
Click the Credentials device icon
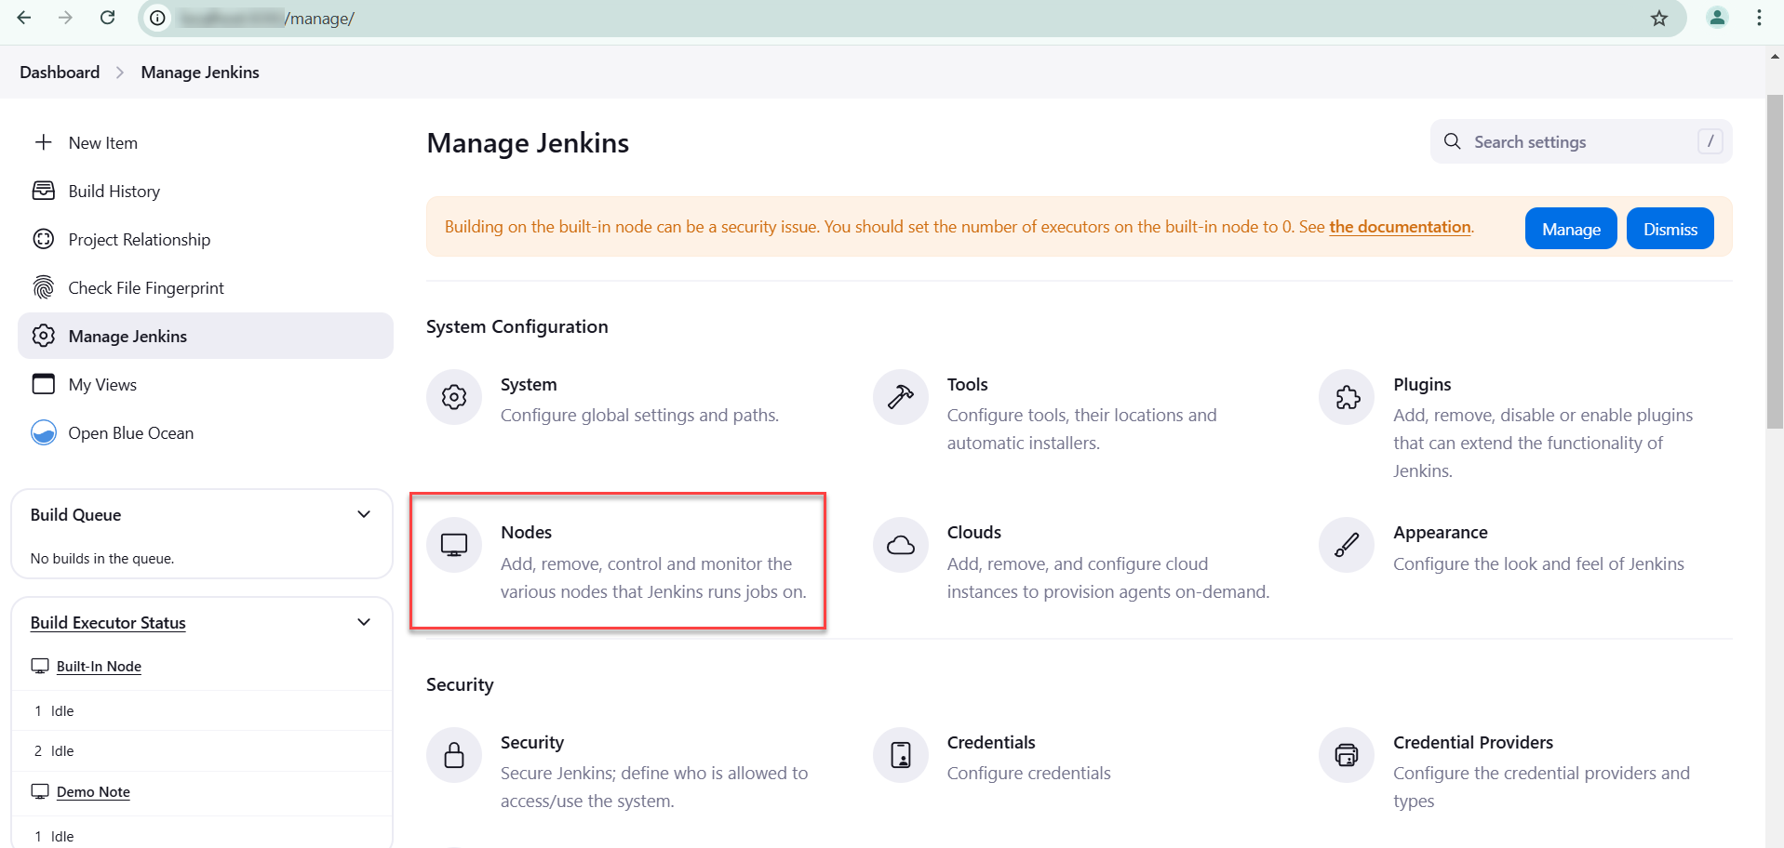coord(901,755)
